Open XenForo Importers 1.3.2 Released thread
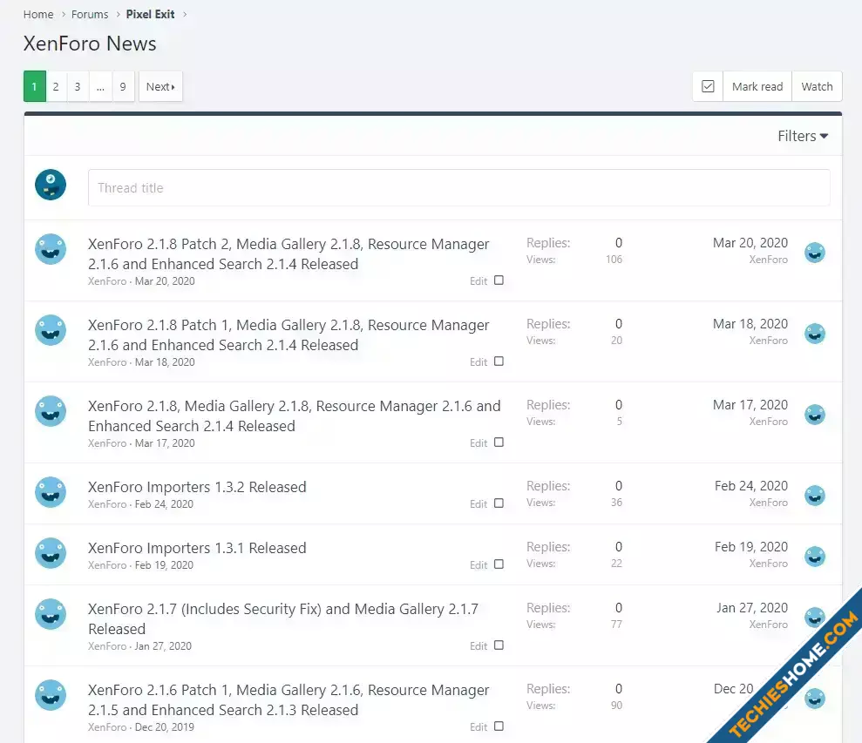The image size is (862, 743). coord(197,487)
